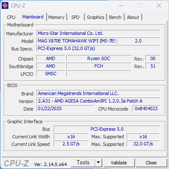Screen dimensions: 169x169
Task: Minimize the CPU-Z window
Action: (121, 6)
